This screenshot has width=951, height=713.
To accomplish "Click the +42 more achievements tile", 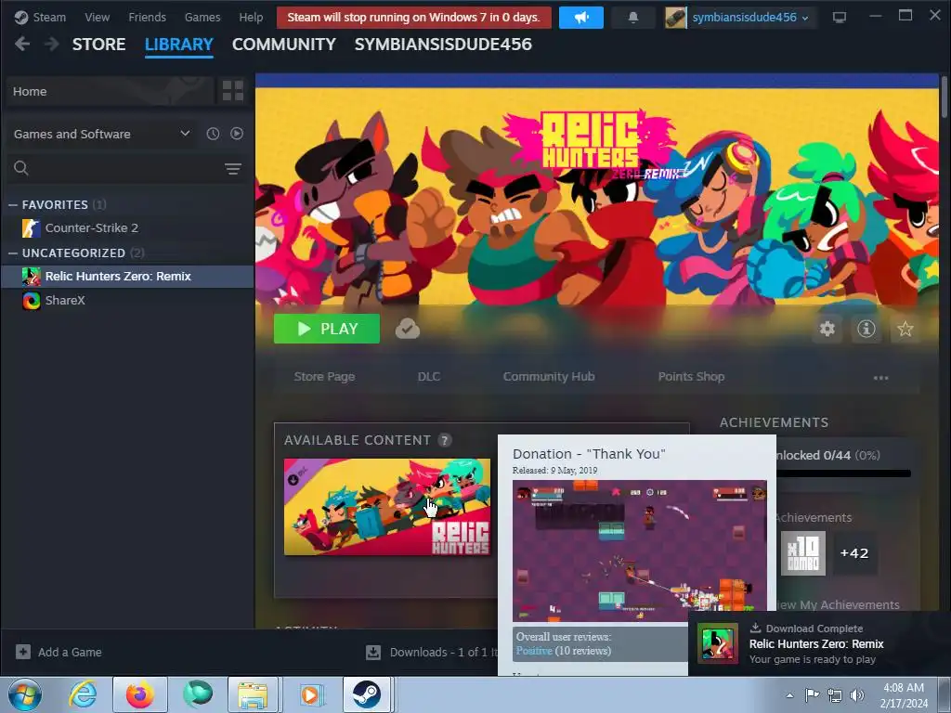I will (854, 553).
